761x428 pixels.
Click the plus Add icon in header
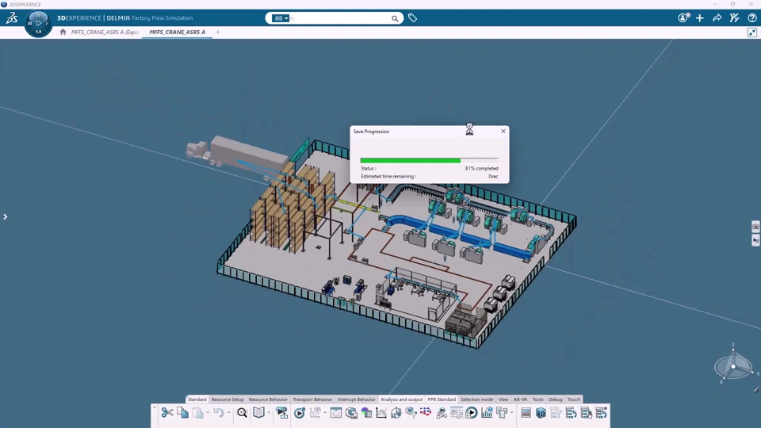click(x=700, y=18)
